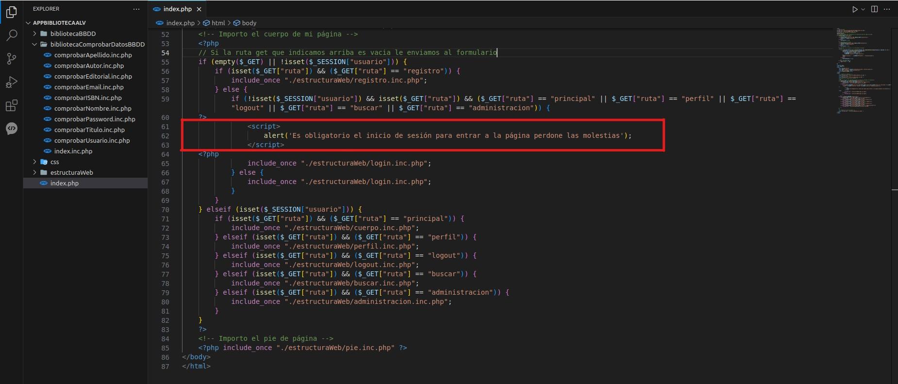Click 'Importo el pie de página' comment
The image size is (898, 384).
click(266, 338)
